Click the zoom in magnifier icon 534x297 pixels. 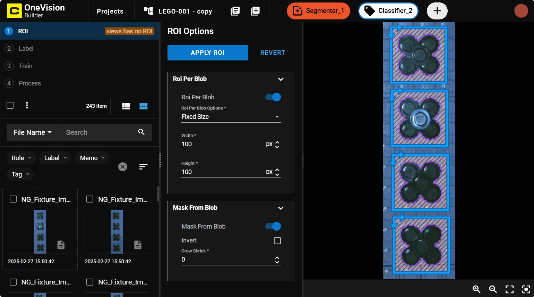pyautogui.click(x=476, y=289)
